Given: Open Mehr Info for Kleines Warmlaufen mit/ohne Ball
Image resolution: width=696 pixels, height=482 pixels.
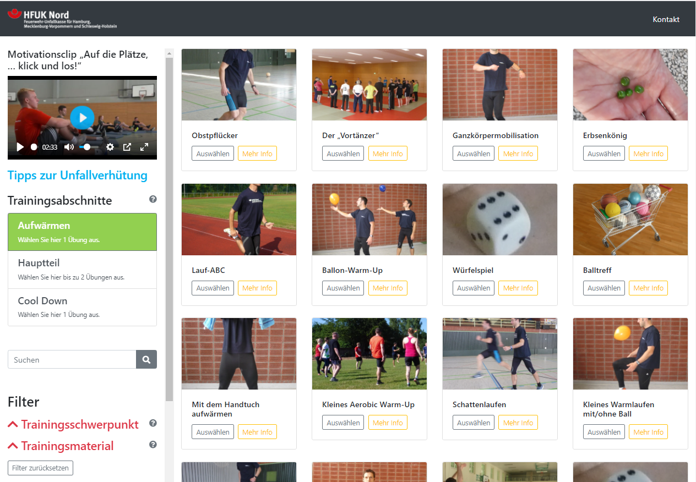Looking at the screenshot, I should click(649, 432).
